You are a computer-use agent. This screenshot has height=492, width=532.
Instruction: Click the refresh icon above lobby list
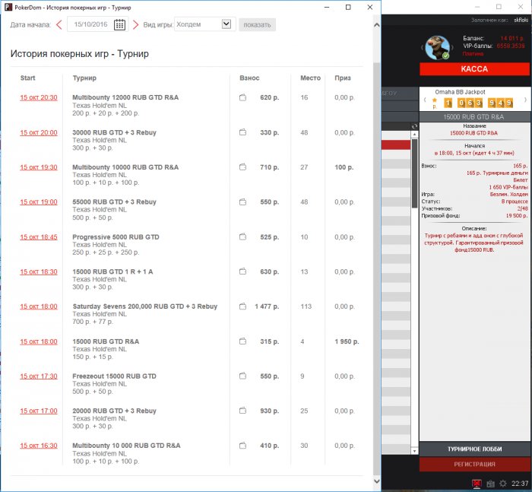pos(414,126)
